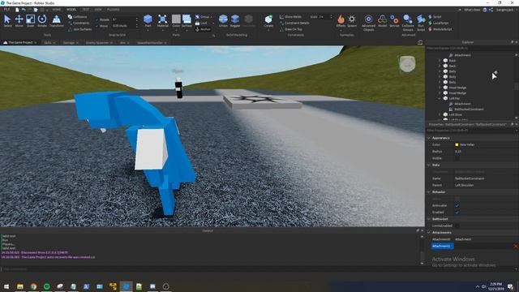Activate the Rotate tool
The height and width of the screenshot is (292, 519).
pyautogui.click(x=42, y=20)
